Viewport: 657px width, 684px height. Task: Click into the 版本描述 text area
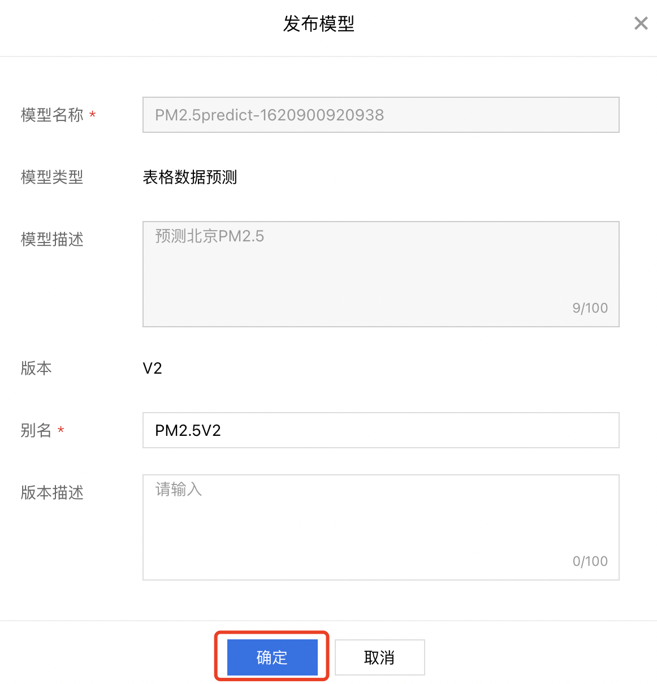pyautogui.click(x=381, y=527)
